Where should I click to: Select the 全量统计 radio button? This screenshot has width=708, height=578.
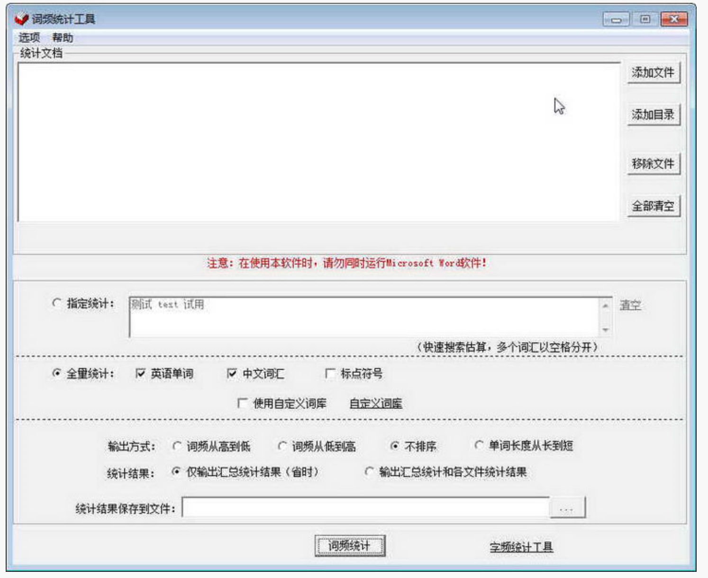(x=56, y=373)
